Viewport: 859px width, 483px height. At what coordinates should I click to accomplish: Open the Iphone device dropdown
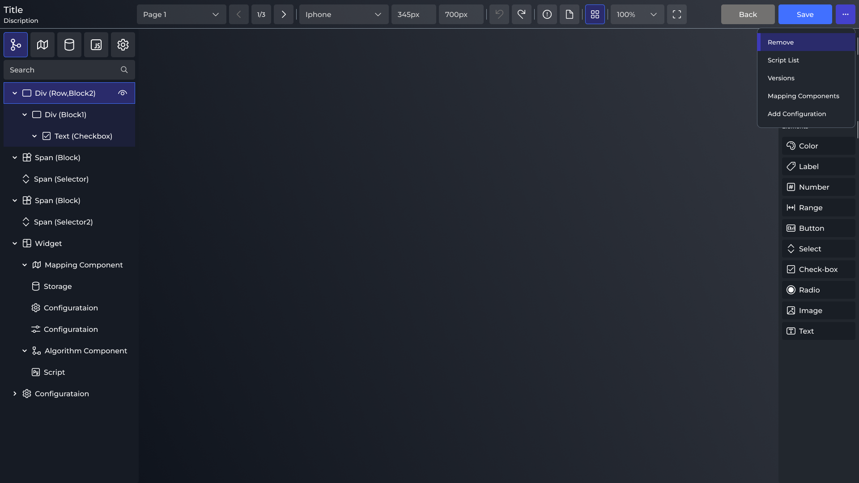pos(344,14)
